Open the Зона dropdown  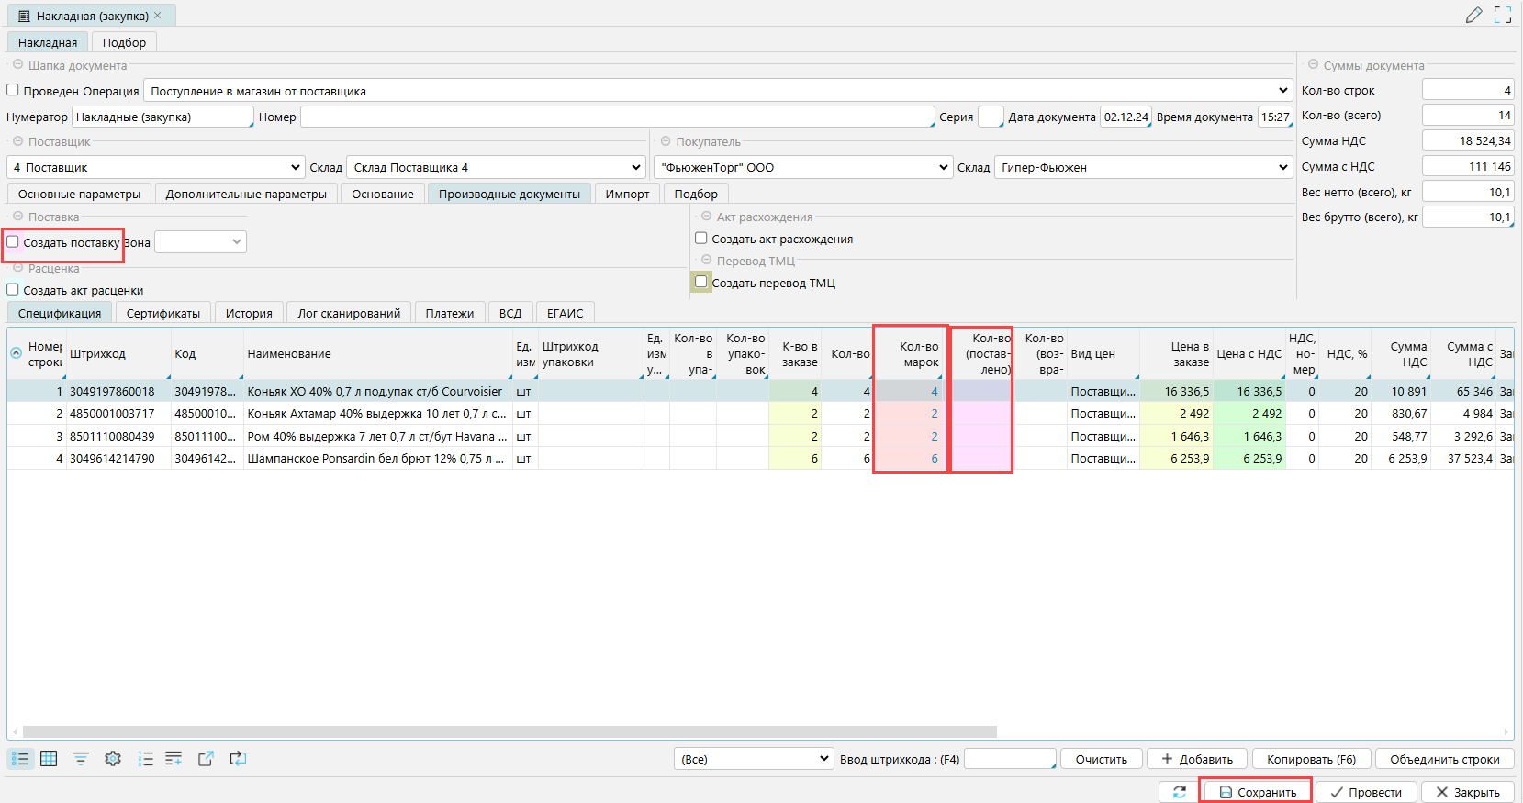click(236, 242)
